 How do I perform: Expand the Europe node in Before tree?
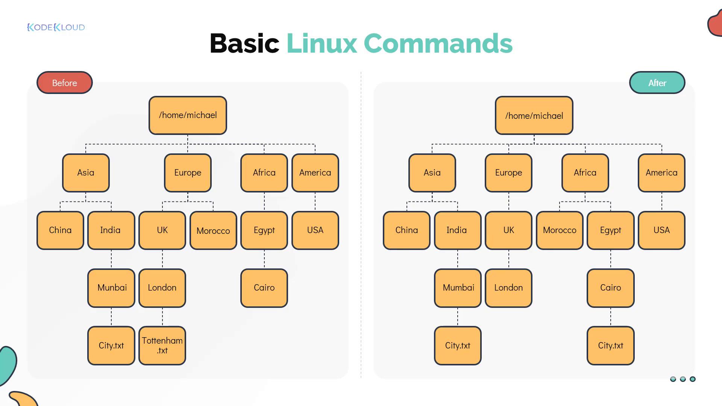[x=187, y=173]
